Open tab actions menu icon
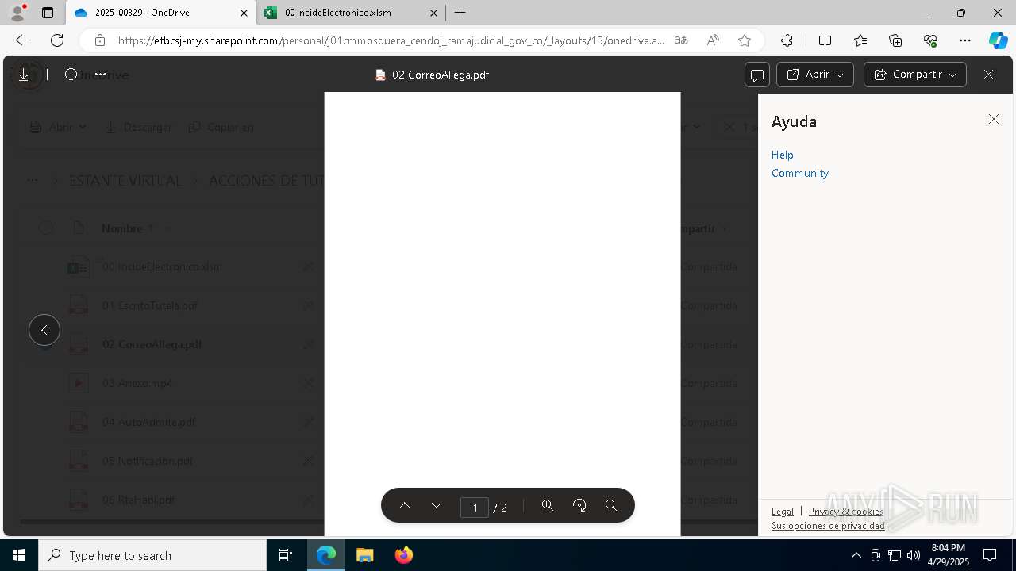This screenshot has width=1016, height=571. [x=48, y=13]
